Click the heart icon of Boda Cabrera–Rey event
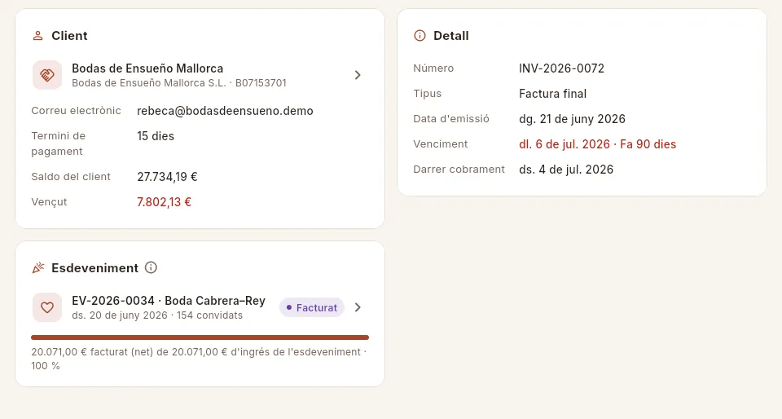The height and width of the screenshot is (419, 782). click(x=47, y=307)
